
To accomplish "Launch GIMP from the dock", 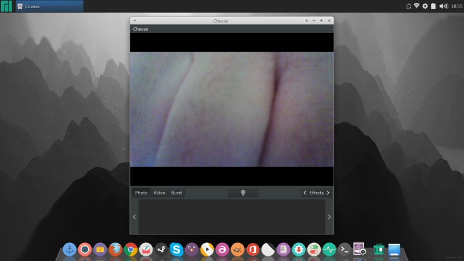I will tap(238, 249).
